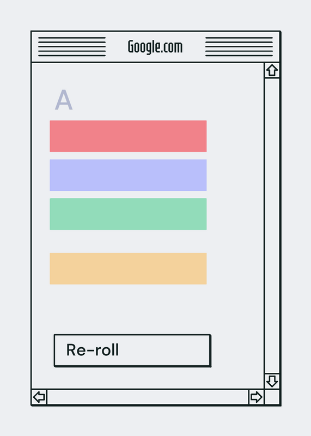311x436 pixels.
Task: Click the gap between green and orange bars
Action: (128, 241)
